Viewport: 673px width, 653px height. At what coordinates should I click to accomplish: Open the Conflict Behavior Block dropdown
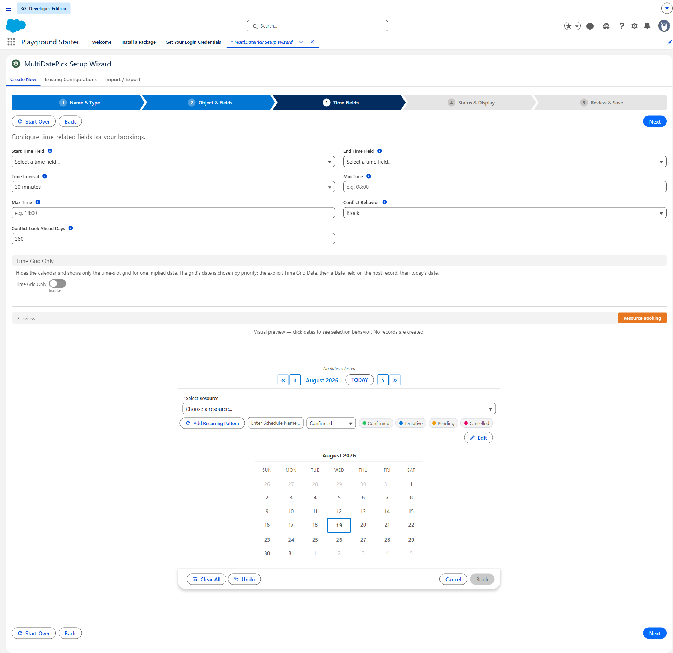[505, 213]
